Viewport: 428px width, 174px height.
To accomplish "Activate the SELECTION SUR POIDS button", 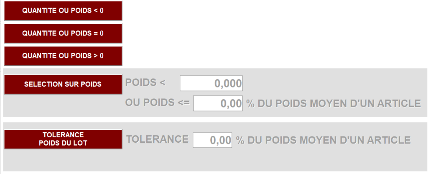I will (63, 84).
